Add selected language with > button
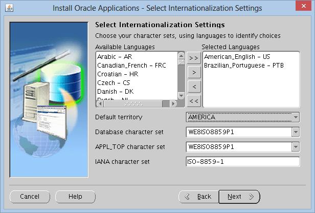 [194, 72]
